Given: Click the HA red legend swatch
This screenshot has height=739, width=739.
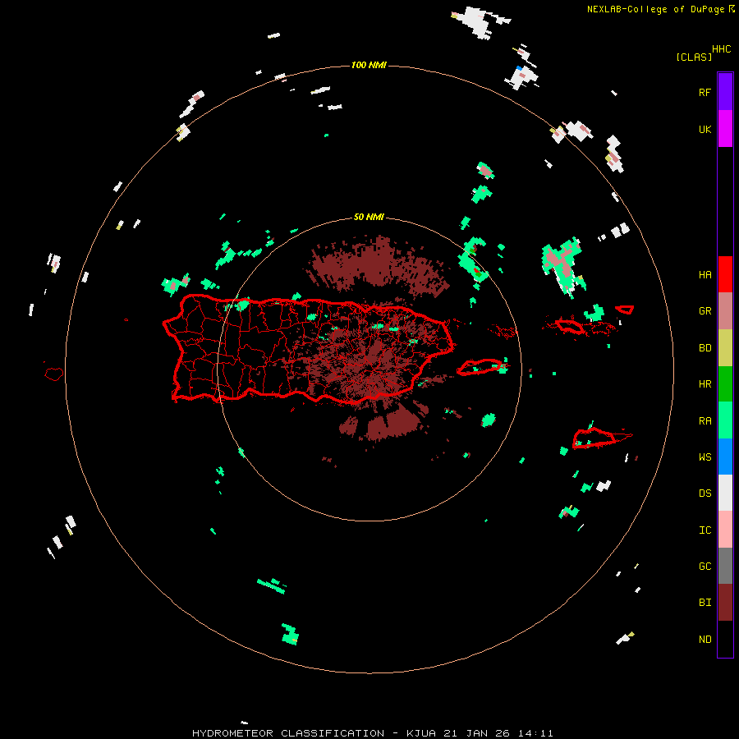Looking at the screenshot, I should [x=725, y=274].
